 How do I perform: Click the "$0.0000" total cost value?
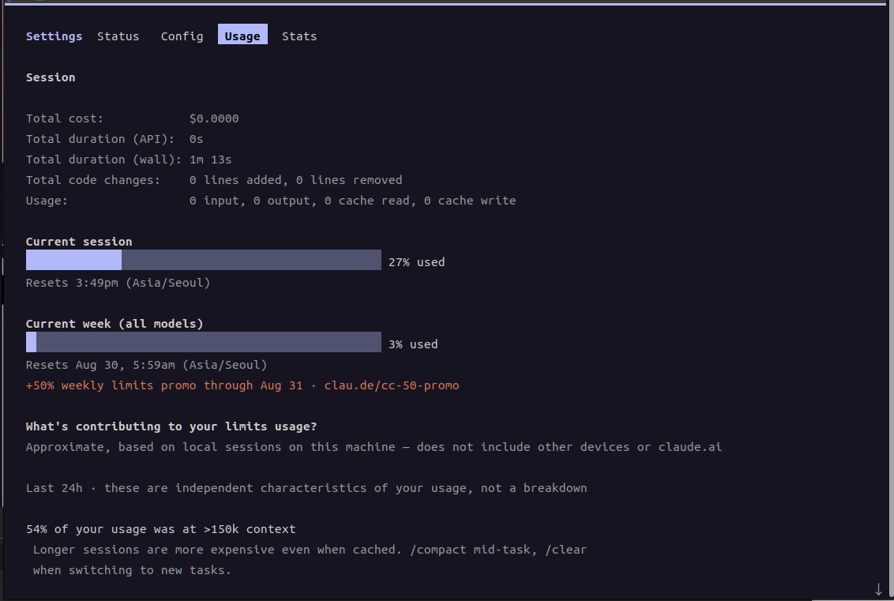[214, 118]
